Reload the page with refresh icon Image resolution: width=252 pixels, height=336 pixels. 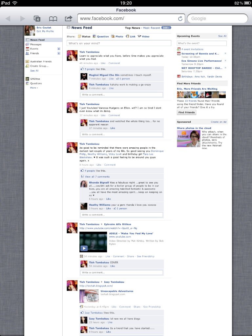[x=180, y=19]
